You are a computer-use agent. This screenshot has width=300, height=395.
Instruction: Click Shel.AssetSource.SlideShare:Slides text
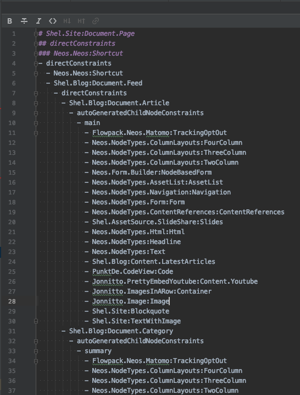click(158, 222)
